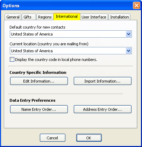
Task: Expand the default country dropdown arrow
Action: pyautogui.click(x=129, y=34)
